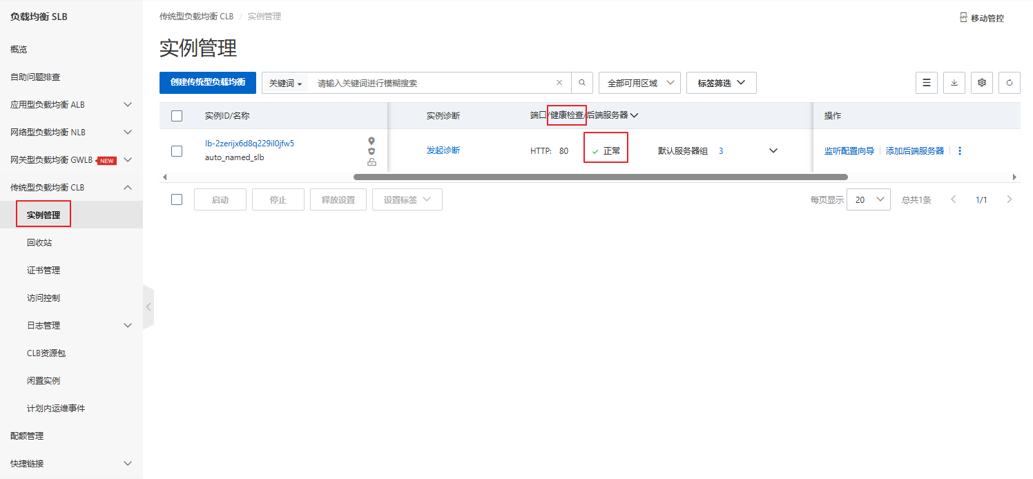The height and width of the screenshot is (479, 1033).
Task: Collapse the left sidebar handle
Action: click(148, 306)
